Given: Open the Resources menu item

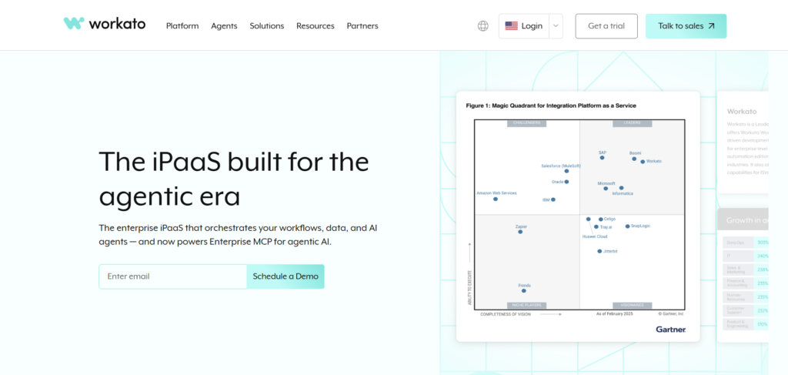Looking at the screenshot, I should pyautogui.click(x=316, y=25).
